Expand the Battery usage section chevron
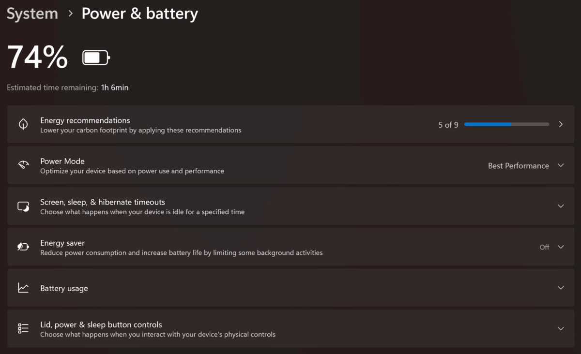 pyautogui.click(x=561, y=288)
